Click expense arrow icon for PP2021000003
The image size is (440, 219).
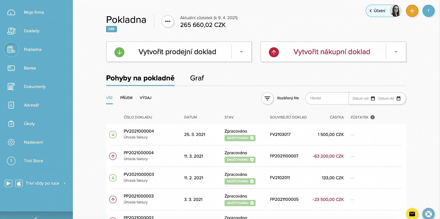[113, 199]
